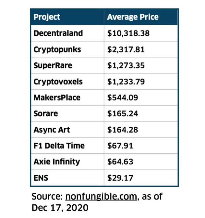The image size is (205, 218).
Task: Click the F1 Delta Time project name
Action: coord(59,146)
